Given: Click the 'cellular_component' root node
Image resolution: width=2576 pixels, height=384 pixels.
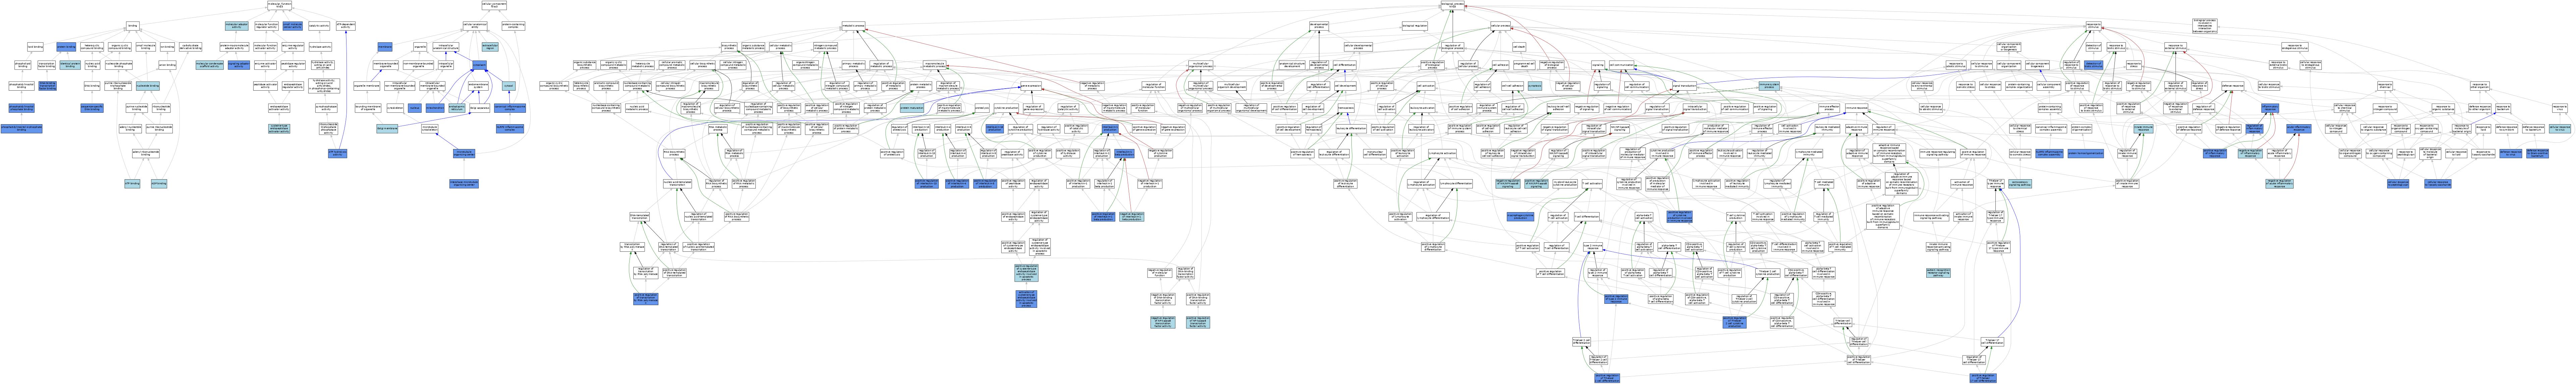Looking at the screenshot, I should pyautogui.click(x=494, y=5).
